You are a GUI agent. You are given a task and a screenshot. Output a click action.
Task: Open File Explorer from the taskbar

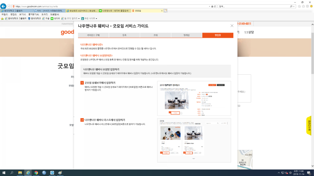click(20, 173)
